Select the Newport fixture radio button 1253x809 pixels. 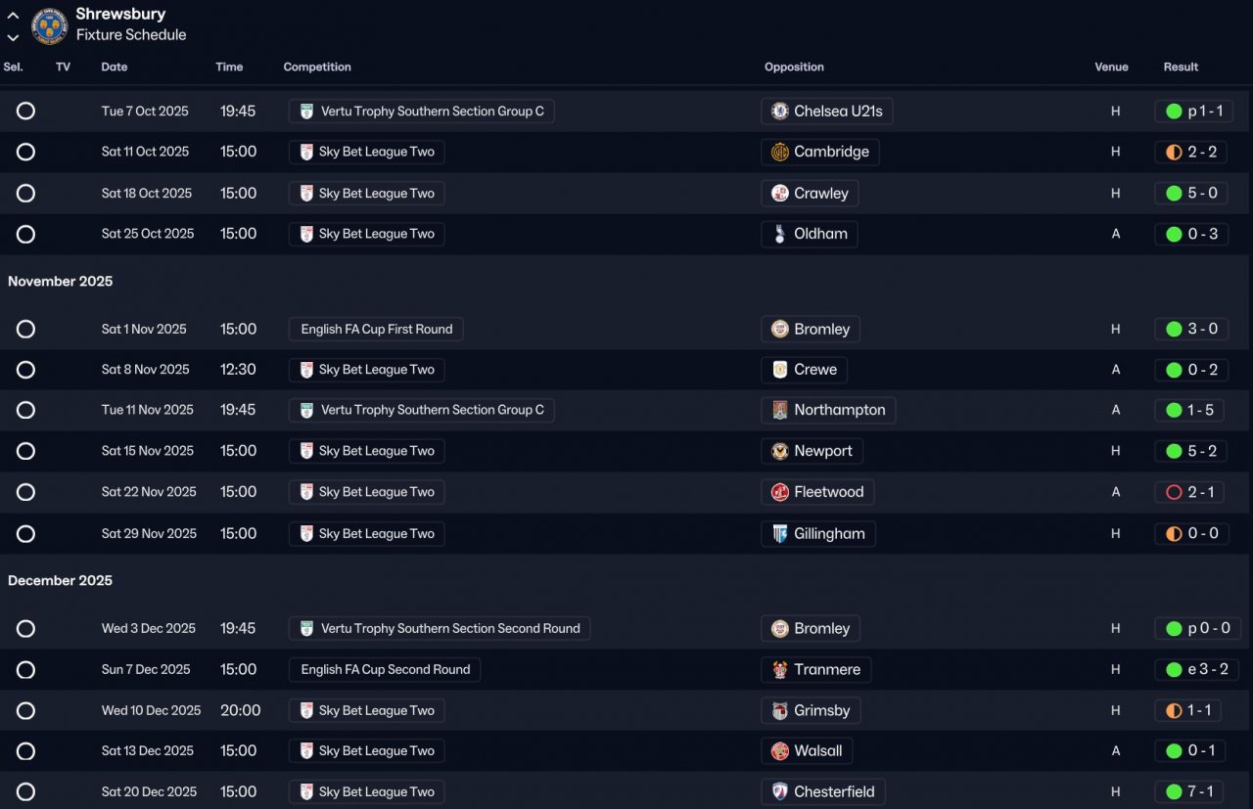[25, 451]
